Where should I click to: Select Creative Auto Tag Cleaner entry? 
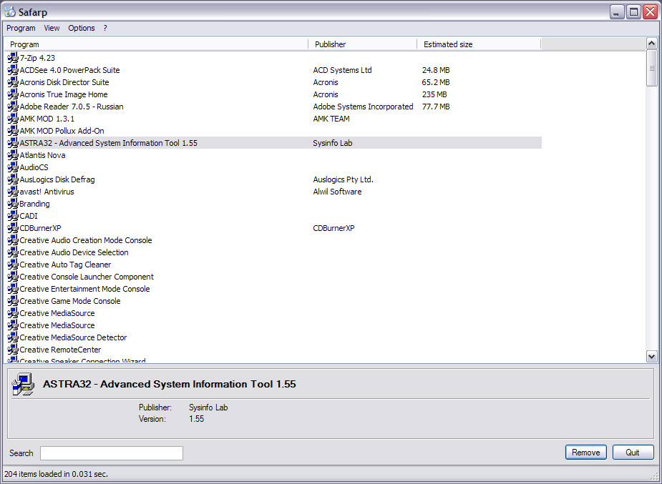[x=65, y=265]
